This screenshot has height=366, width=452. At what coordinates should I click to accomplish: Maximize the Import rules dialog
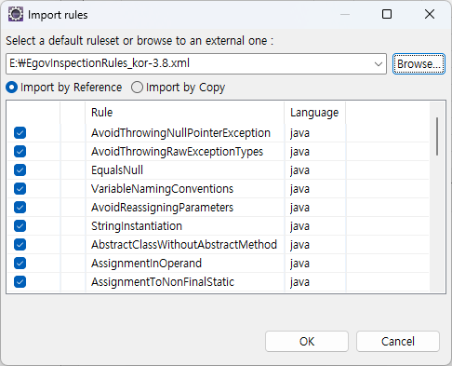pyautogui.click(x=387, y=14)
